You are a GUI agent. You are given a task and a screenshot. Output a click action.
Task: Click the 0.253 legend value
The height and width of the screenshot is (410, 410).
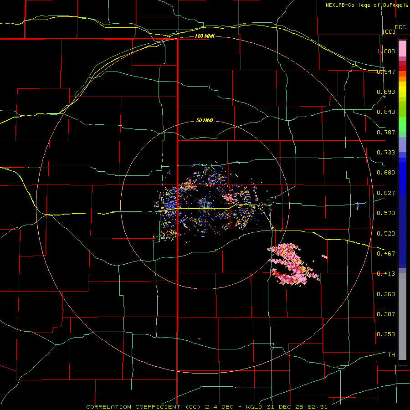(x=386, y=334)
